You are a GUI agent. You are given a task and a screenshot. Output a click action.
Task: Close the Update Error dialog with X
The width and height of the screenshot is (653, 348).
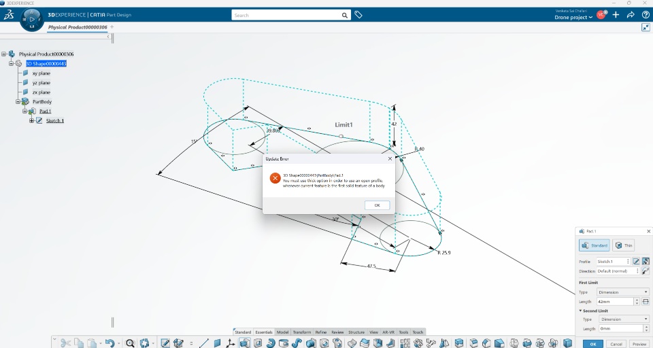[x=390, y=158]
